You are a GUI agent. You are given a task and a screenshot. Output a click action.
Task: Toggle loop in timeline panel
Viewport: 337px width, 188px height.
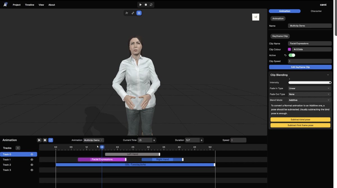click(51, 140)
